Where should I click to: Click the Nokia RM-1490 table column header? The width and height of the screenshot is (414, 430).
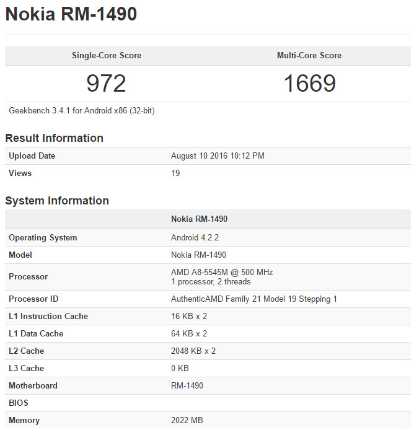click(198, 219)
